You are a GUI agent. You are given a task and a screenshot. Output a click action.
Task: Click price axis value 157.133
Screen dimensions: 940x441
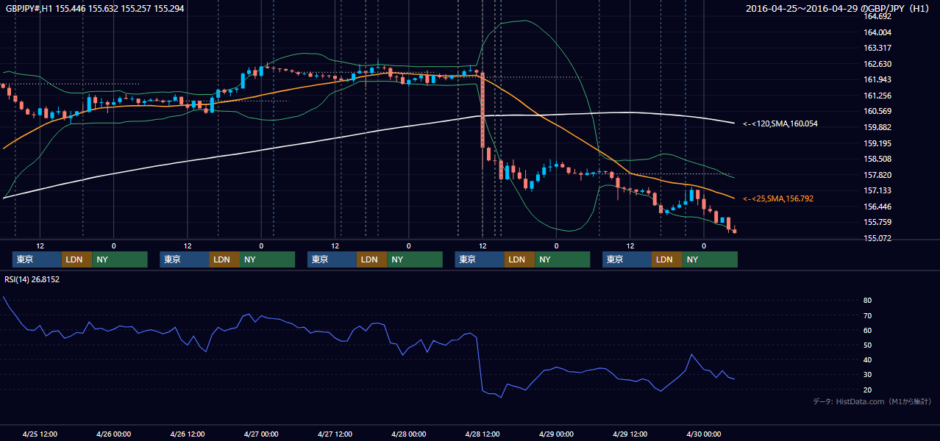point(877,190)
